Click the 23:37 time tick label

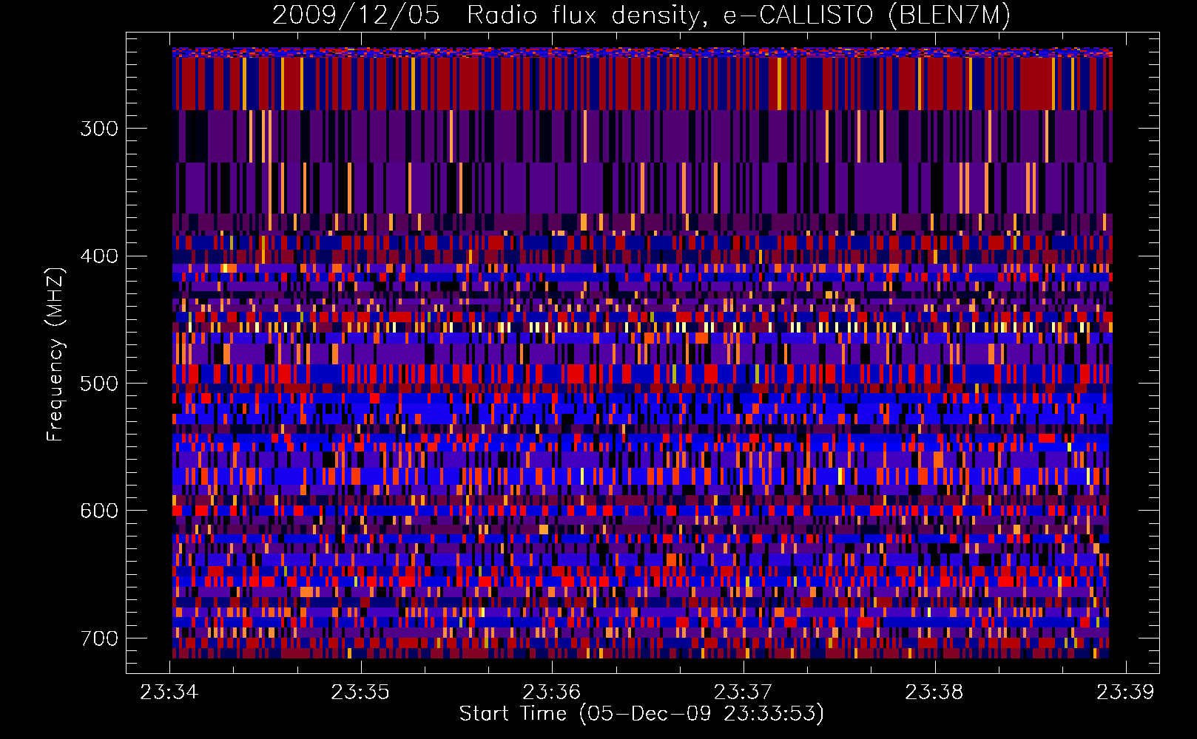pos(743,692)
